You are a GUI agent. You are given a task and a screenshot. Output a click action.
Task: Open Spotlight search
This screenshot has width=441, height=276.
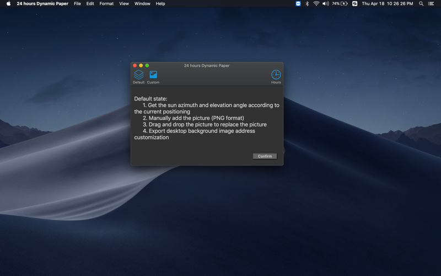click(421, 4)
